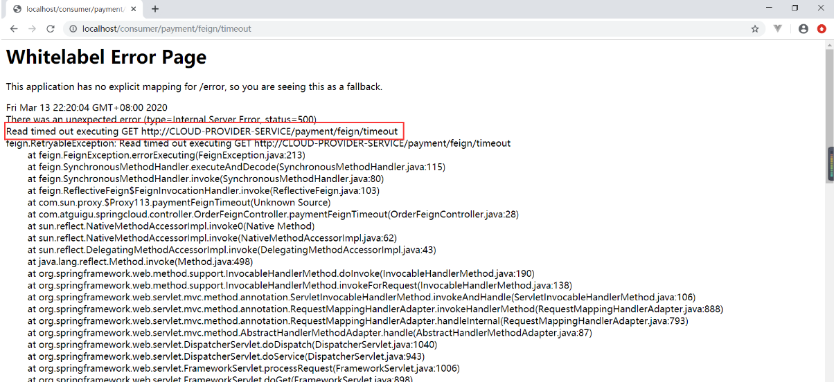Open a new browser tab

[155, 9]
